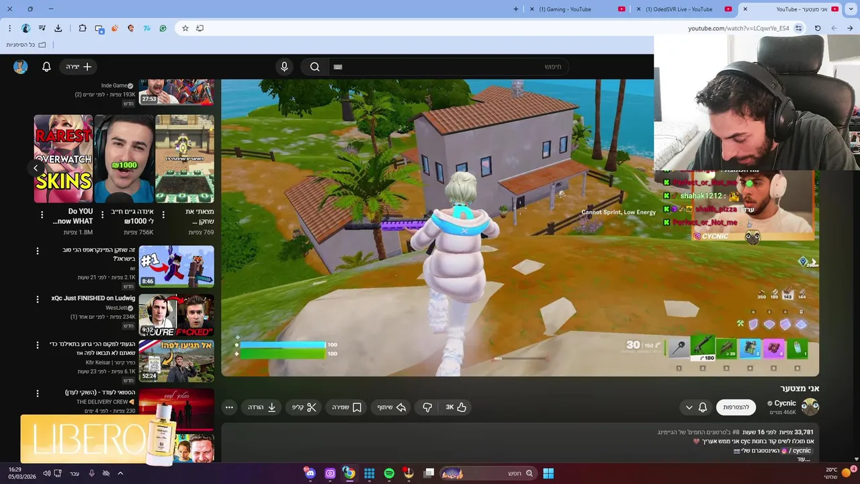Open Chrome extensions puzzle icon
Screen dimensions: 860x484
[83, 28]
